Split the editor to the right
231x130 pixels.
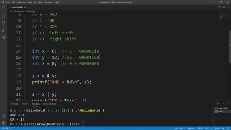click(x=224, y=7)
